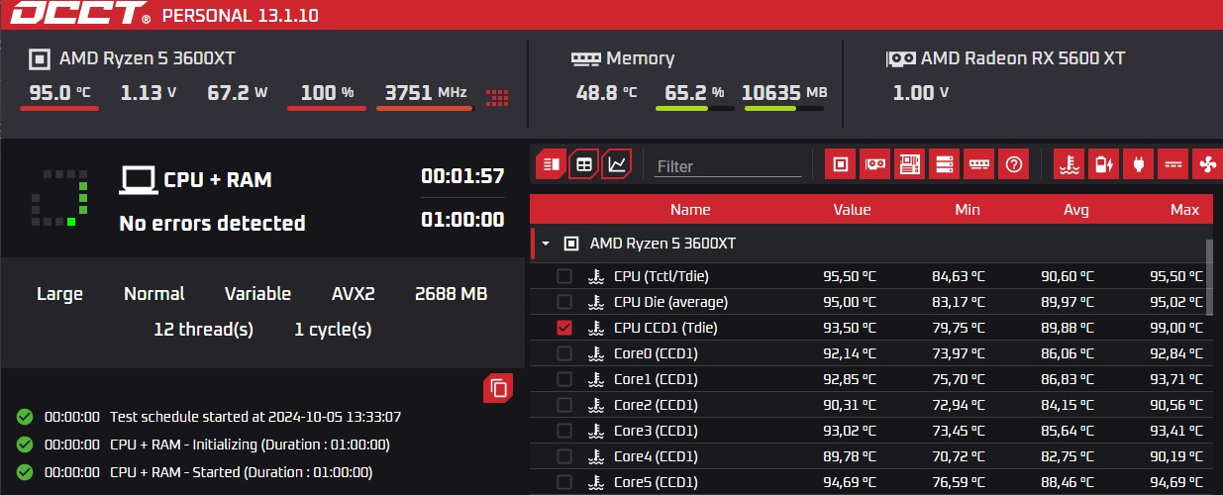
Task: Click the red CPU core grid icon
Action: pyautogui.click(x=497, y=97)
